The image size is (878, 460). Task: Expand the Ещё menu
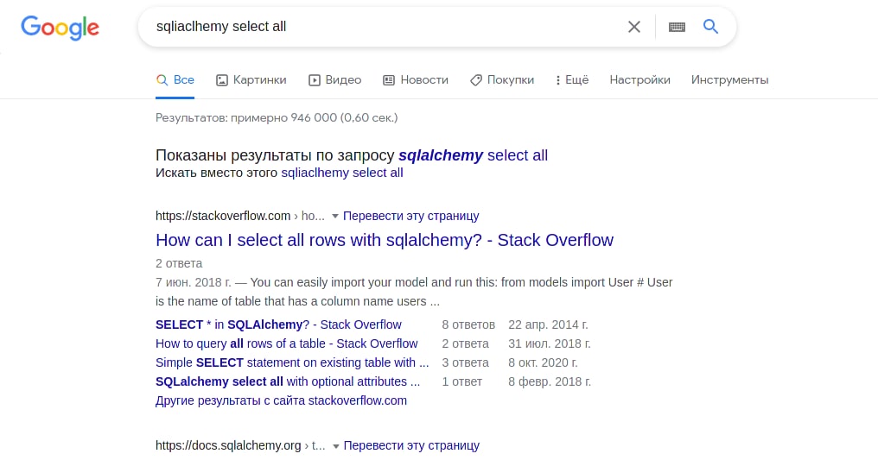tap(572, 80)
